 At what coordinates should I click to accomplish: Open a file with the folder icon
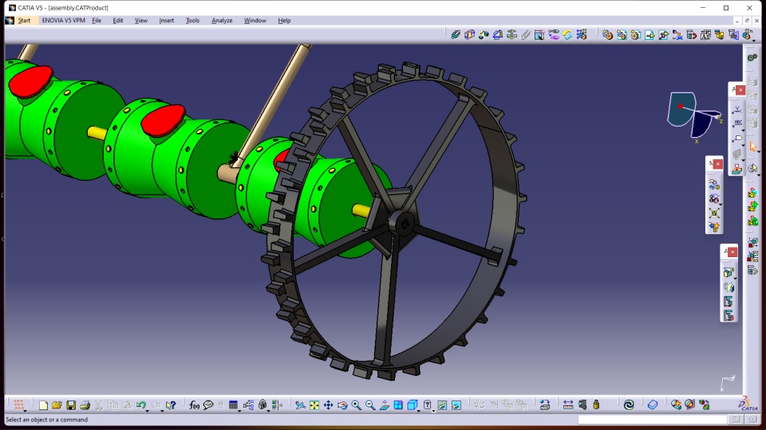point(57,405)
